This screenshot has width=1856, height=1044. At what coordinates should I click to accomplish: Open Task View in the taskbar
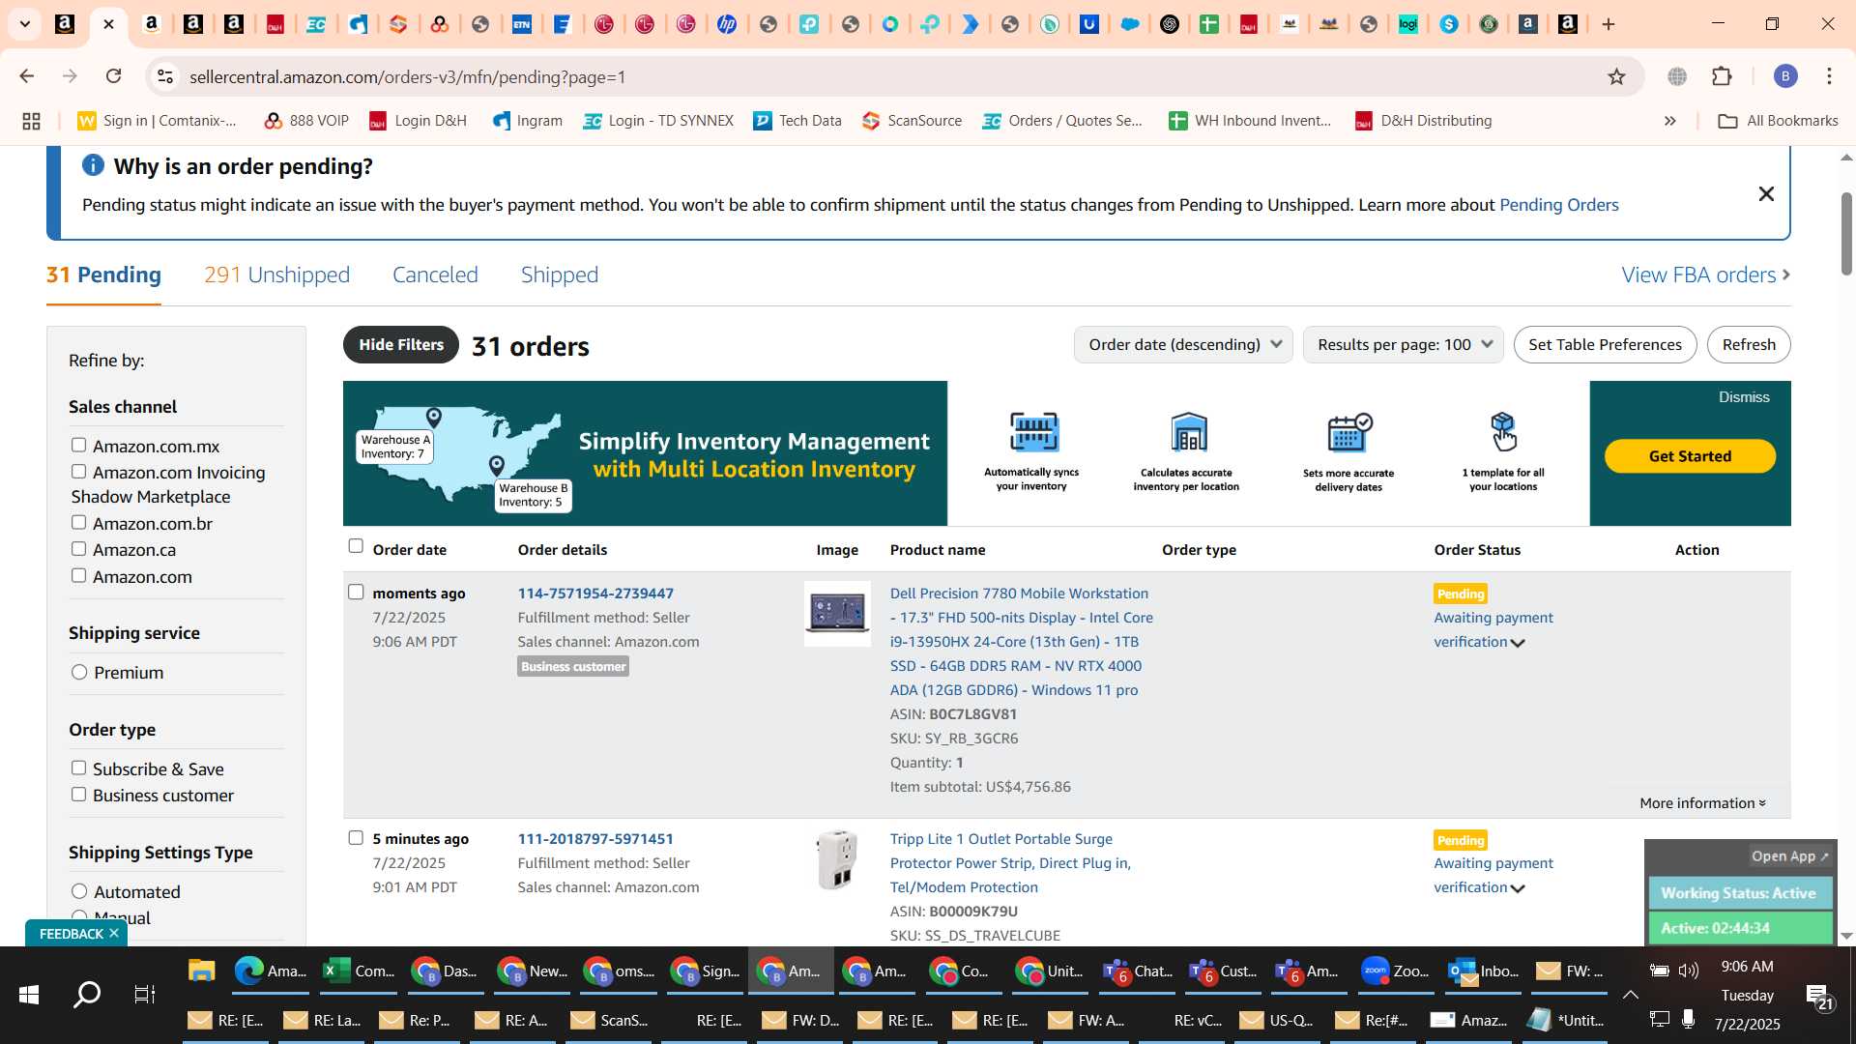145,995
